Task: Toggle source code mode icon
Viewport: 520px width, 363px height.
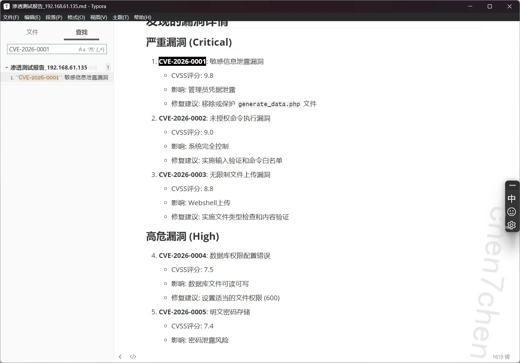Action: [x=133, y=357]
